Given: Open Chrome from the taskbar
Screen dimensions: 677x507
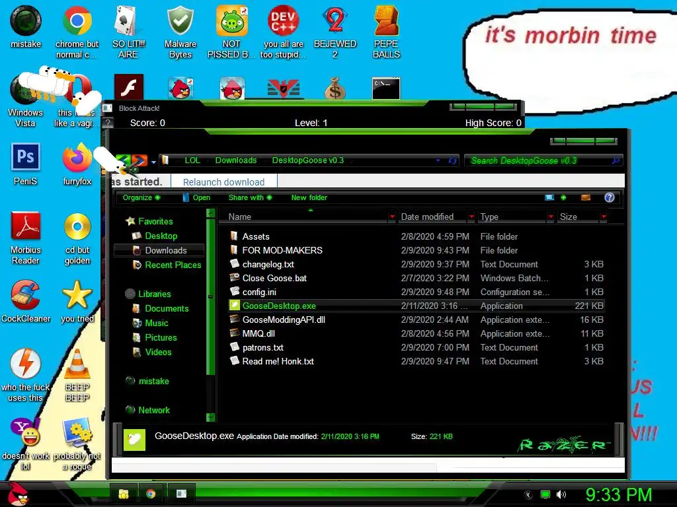Looking at the screenshot, I should (151, 494).
